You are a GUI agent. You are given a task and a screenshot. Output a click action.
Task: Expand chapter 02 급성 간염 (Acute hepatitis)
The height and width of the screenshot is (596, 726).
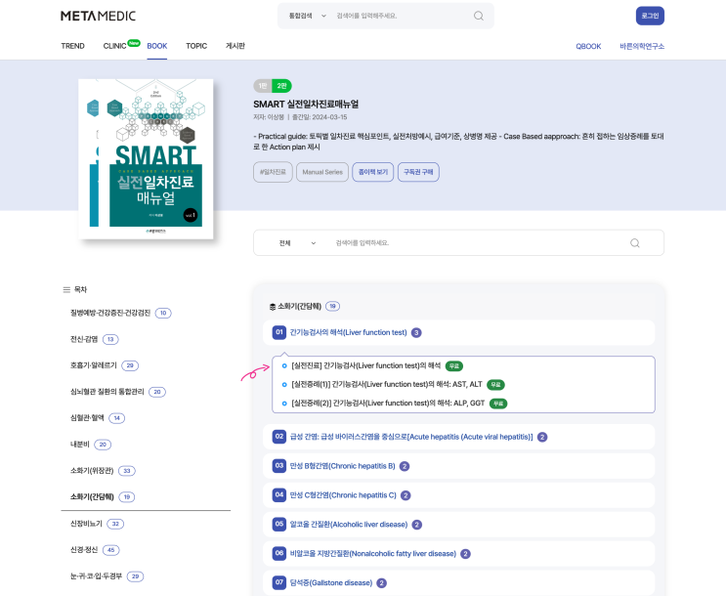point(458,437)
